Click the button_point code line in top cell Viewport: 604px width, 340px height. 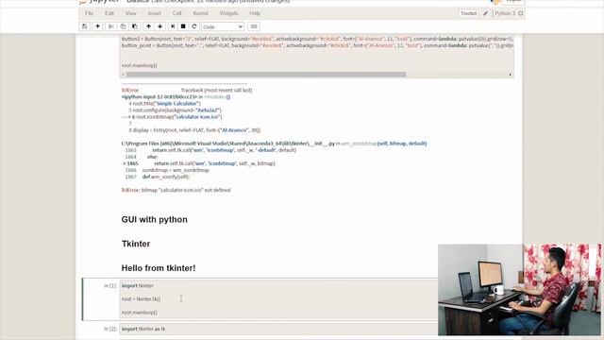coord(317,45)
